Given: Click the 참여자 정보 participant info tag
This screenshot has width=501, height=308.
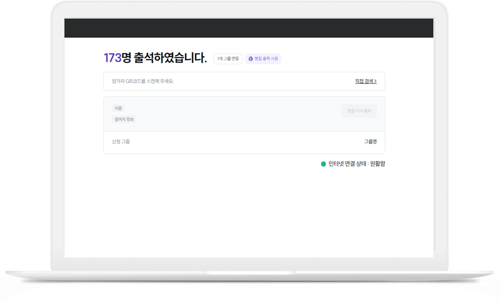Looking at the screenshot, I should tap(124, 119).
